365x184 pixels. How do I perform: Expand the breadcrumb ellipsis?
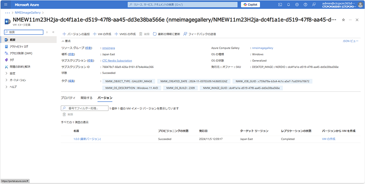(x=7, y=13)
